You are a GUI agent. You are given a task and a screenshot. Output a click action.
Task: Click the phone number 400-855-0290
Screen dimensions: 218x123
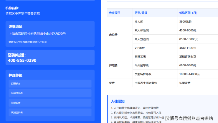click(22, 60)
